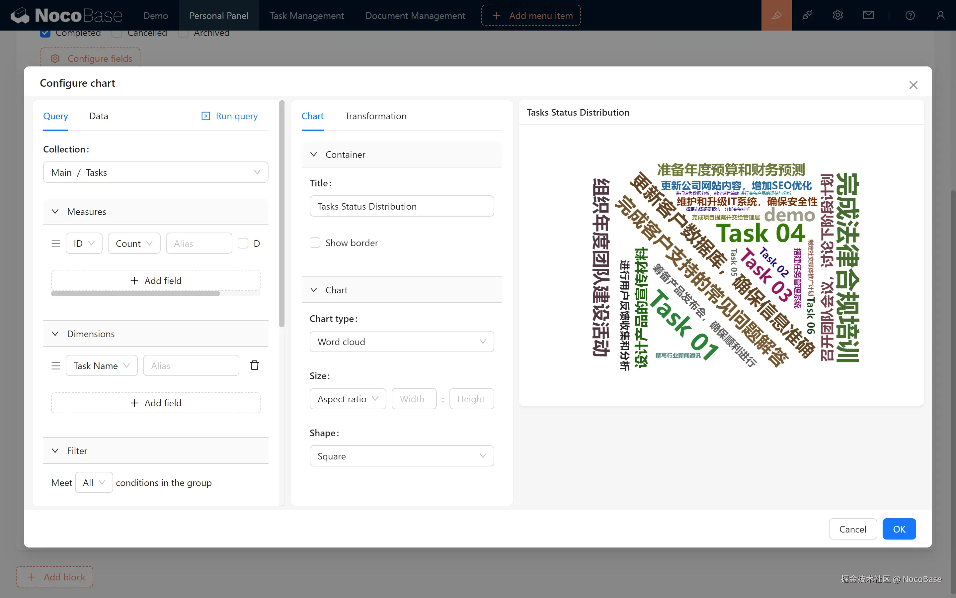
Task: Open the Shape Square dropdown
Action: click(401, 456)
